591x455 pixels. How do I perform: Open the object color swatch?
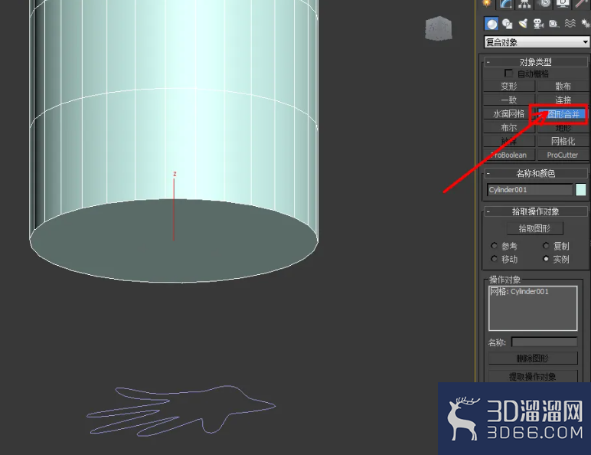[581, 190]
